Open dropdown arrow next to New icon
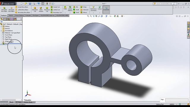Screen dimensions: 190x107 pyautogui.click(x=23, y=4)
